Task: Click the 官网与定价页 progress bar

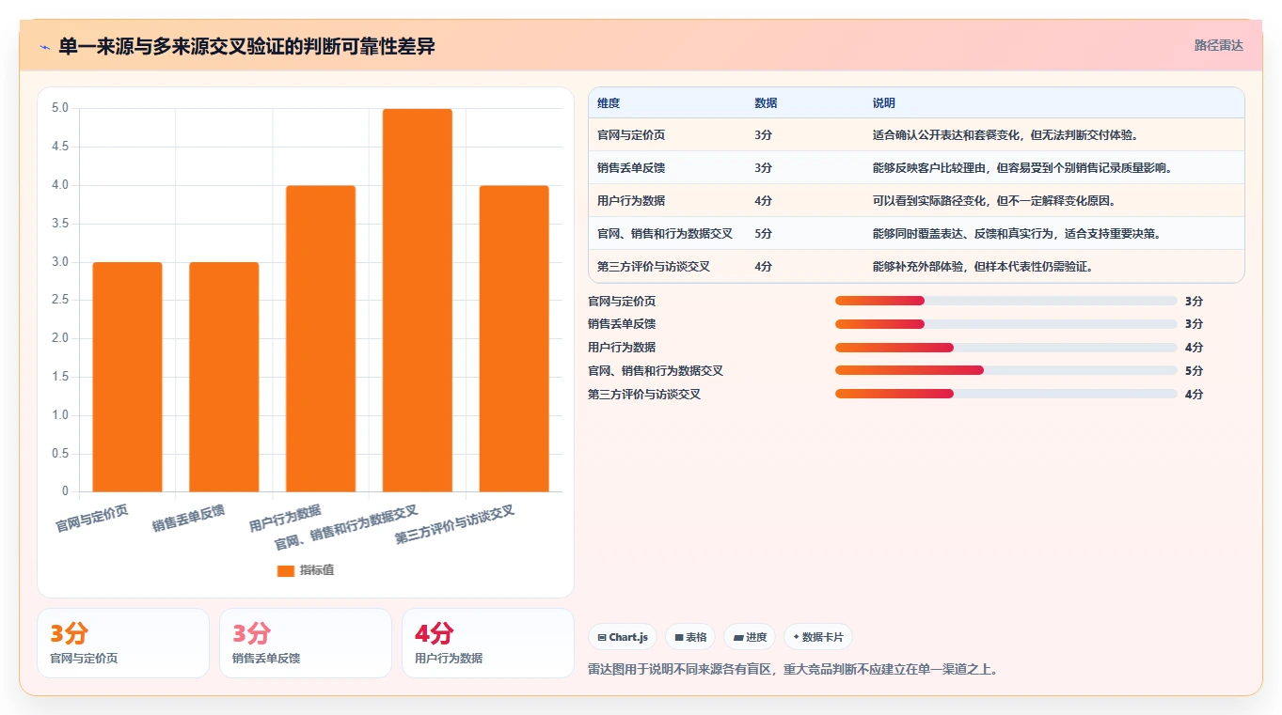Action: 1006,301
